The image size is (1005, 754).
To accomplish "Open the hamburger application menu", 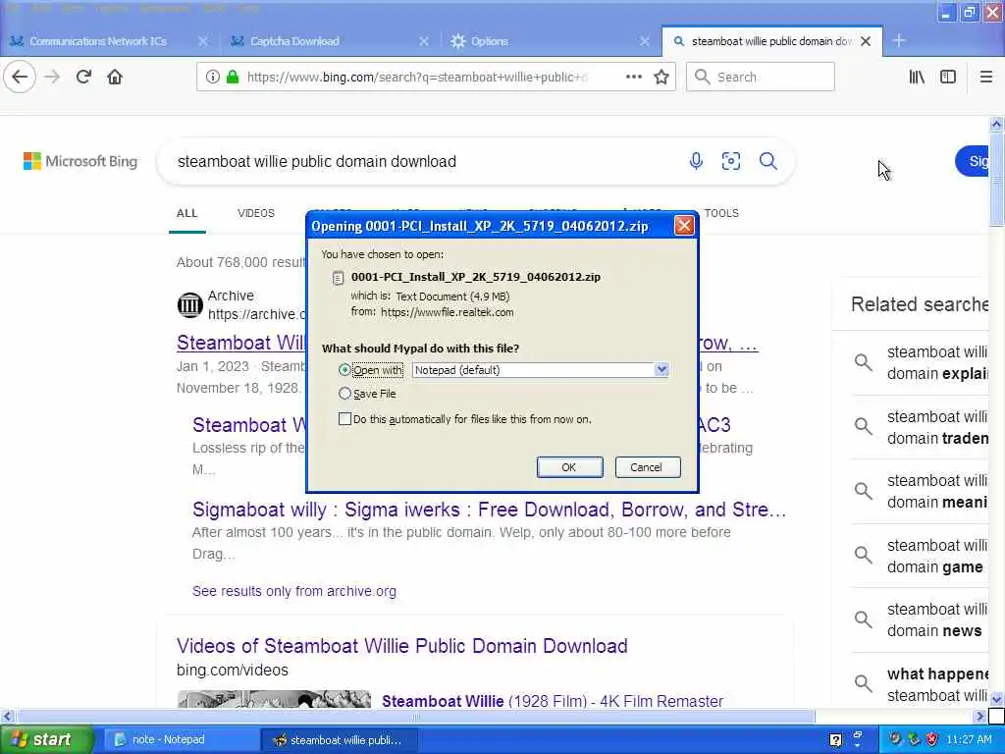I will click(985, 77).
